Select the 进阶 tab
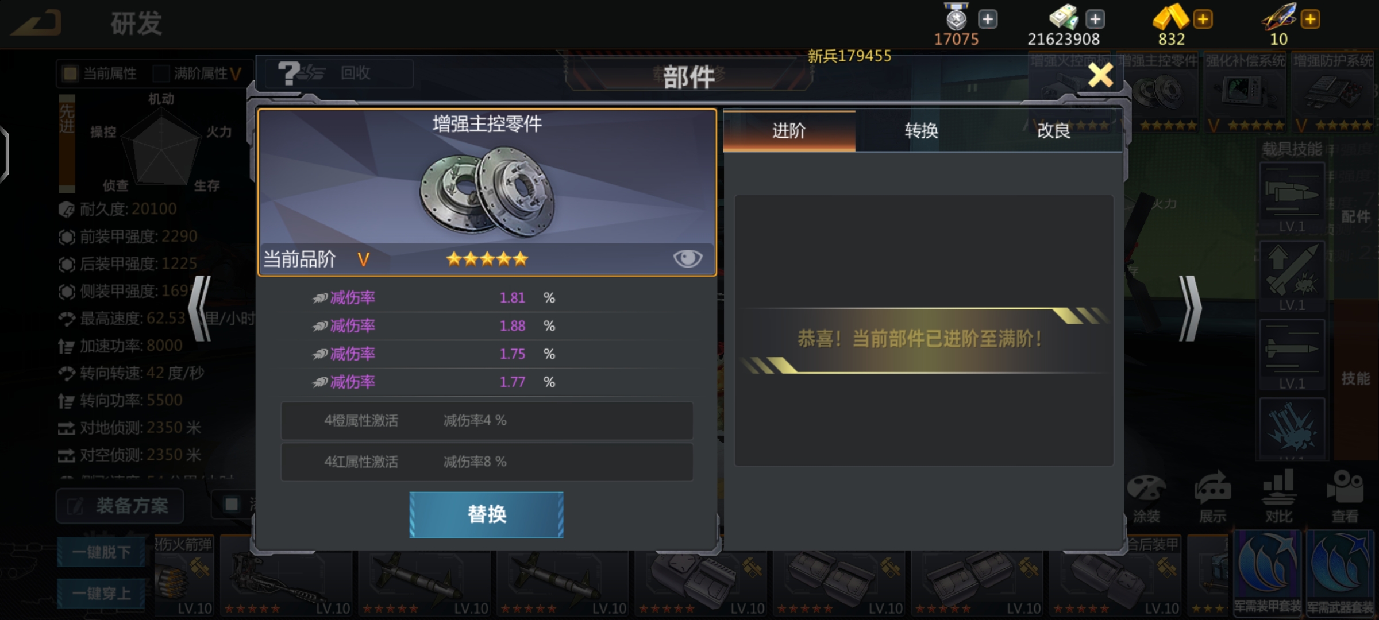The image size is (1379, 620). click(x=789, y=131)
